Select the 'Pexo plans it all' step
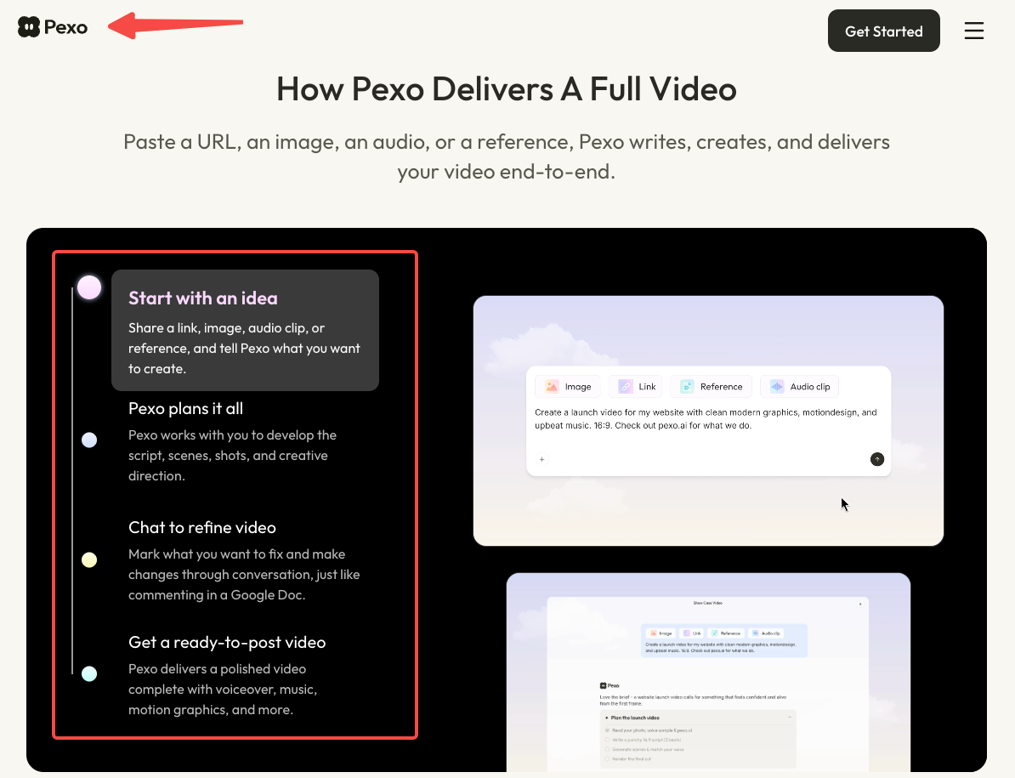 245,441
